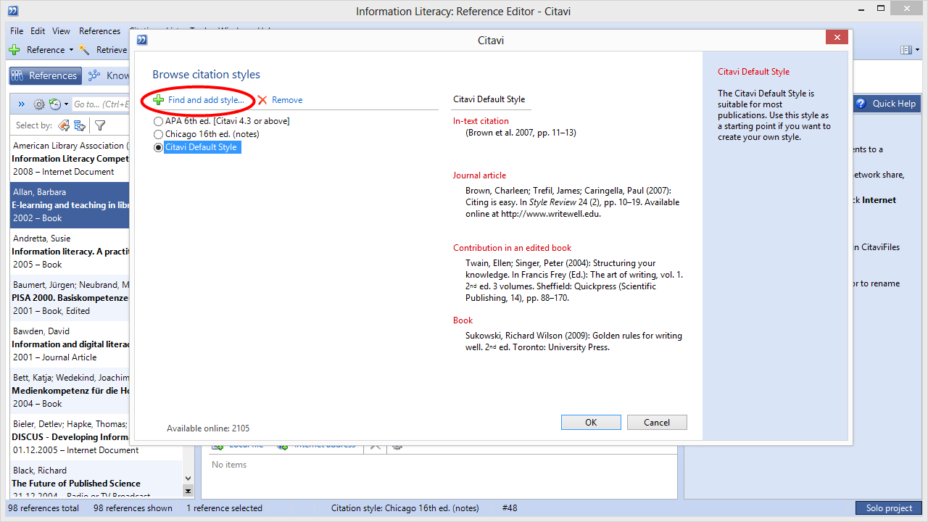Open the Reference button dropdown arrow

[x=71, y=50]
